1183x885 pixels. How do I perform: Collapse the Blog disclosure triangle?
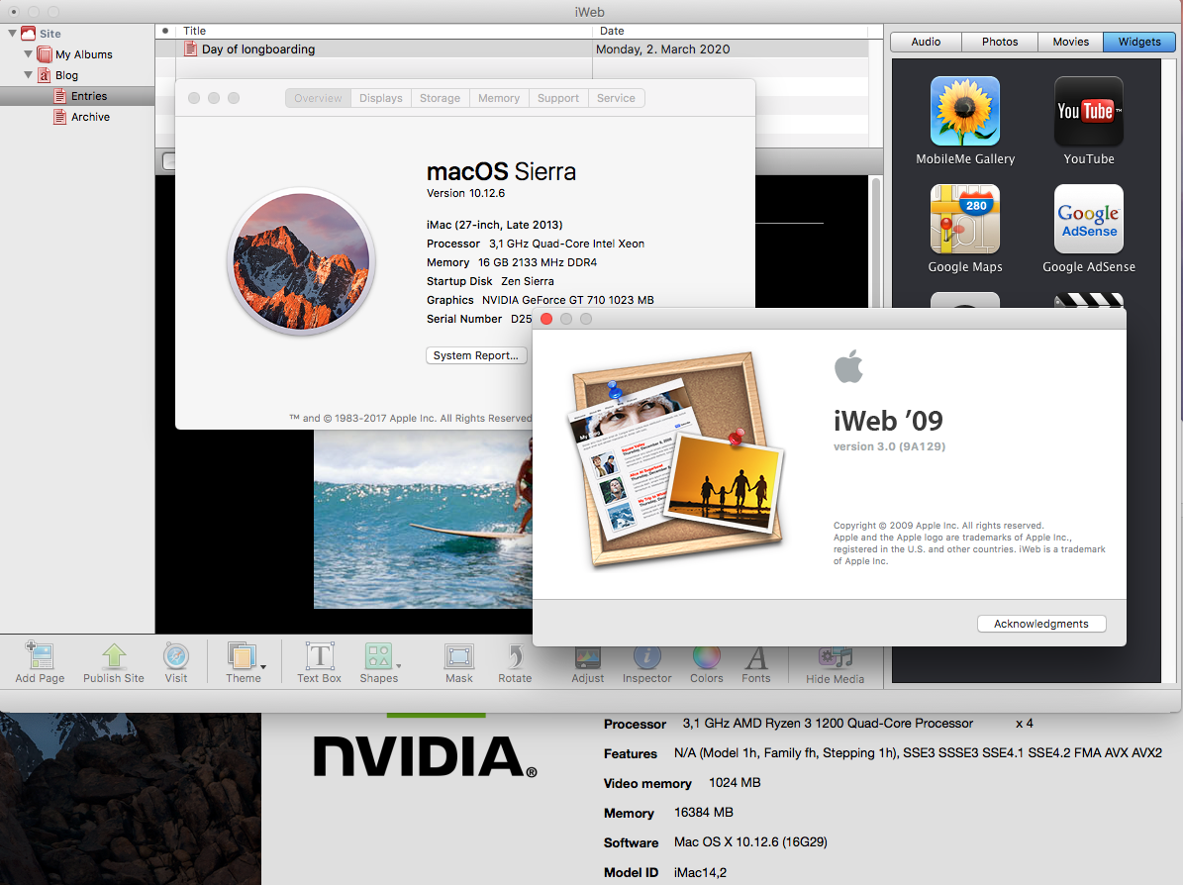[x=28, y=74]
